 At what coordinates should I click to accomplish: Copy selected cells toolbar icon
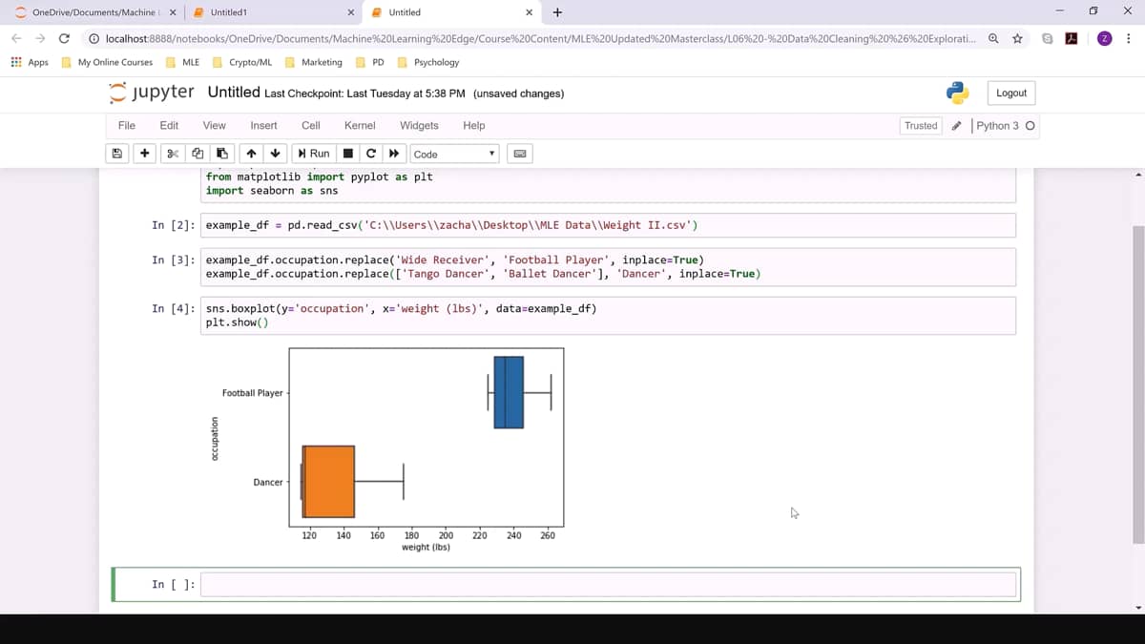(198, 154)
